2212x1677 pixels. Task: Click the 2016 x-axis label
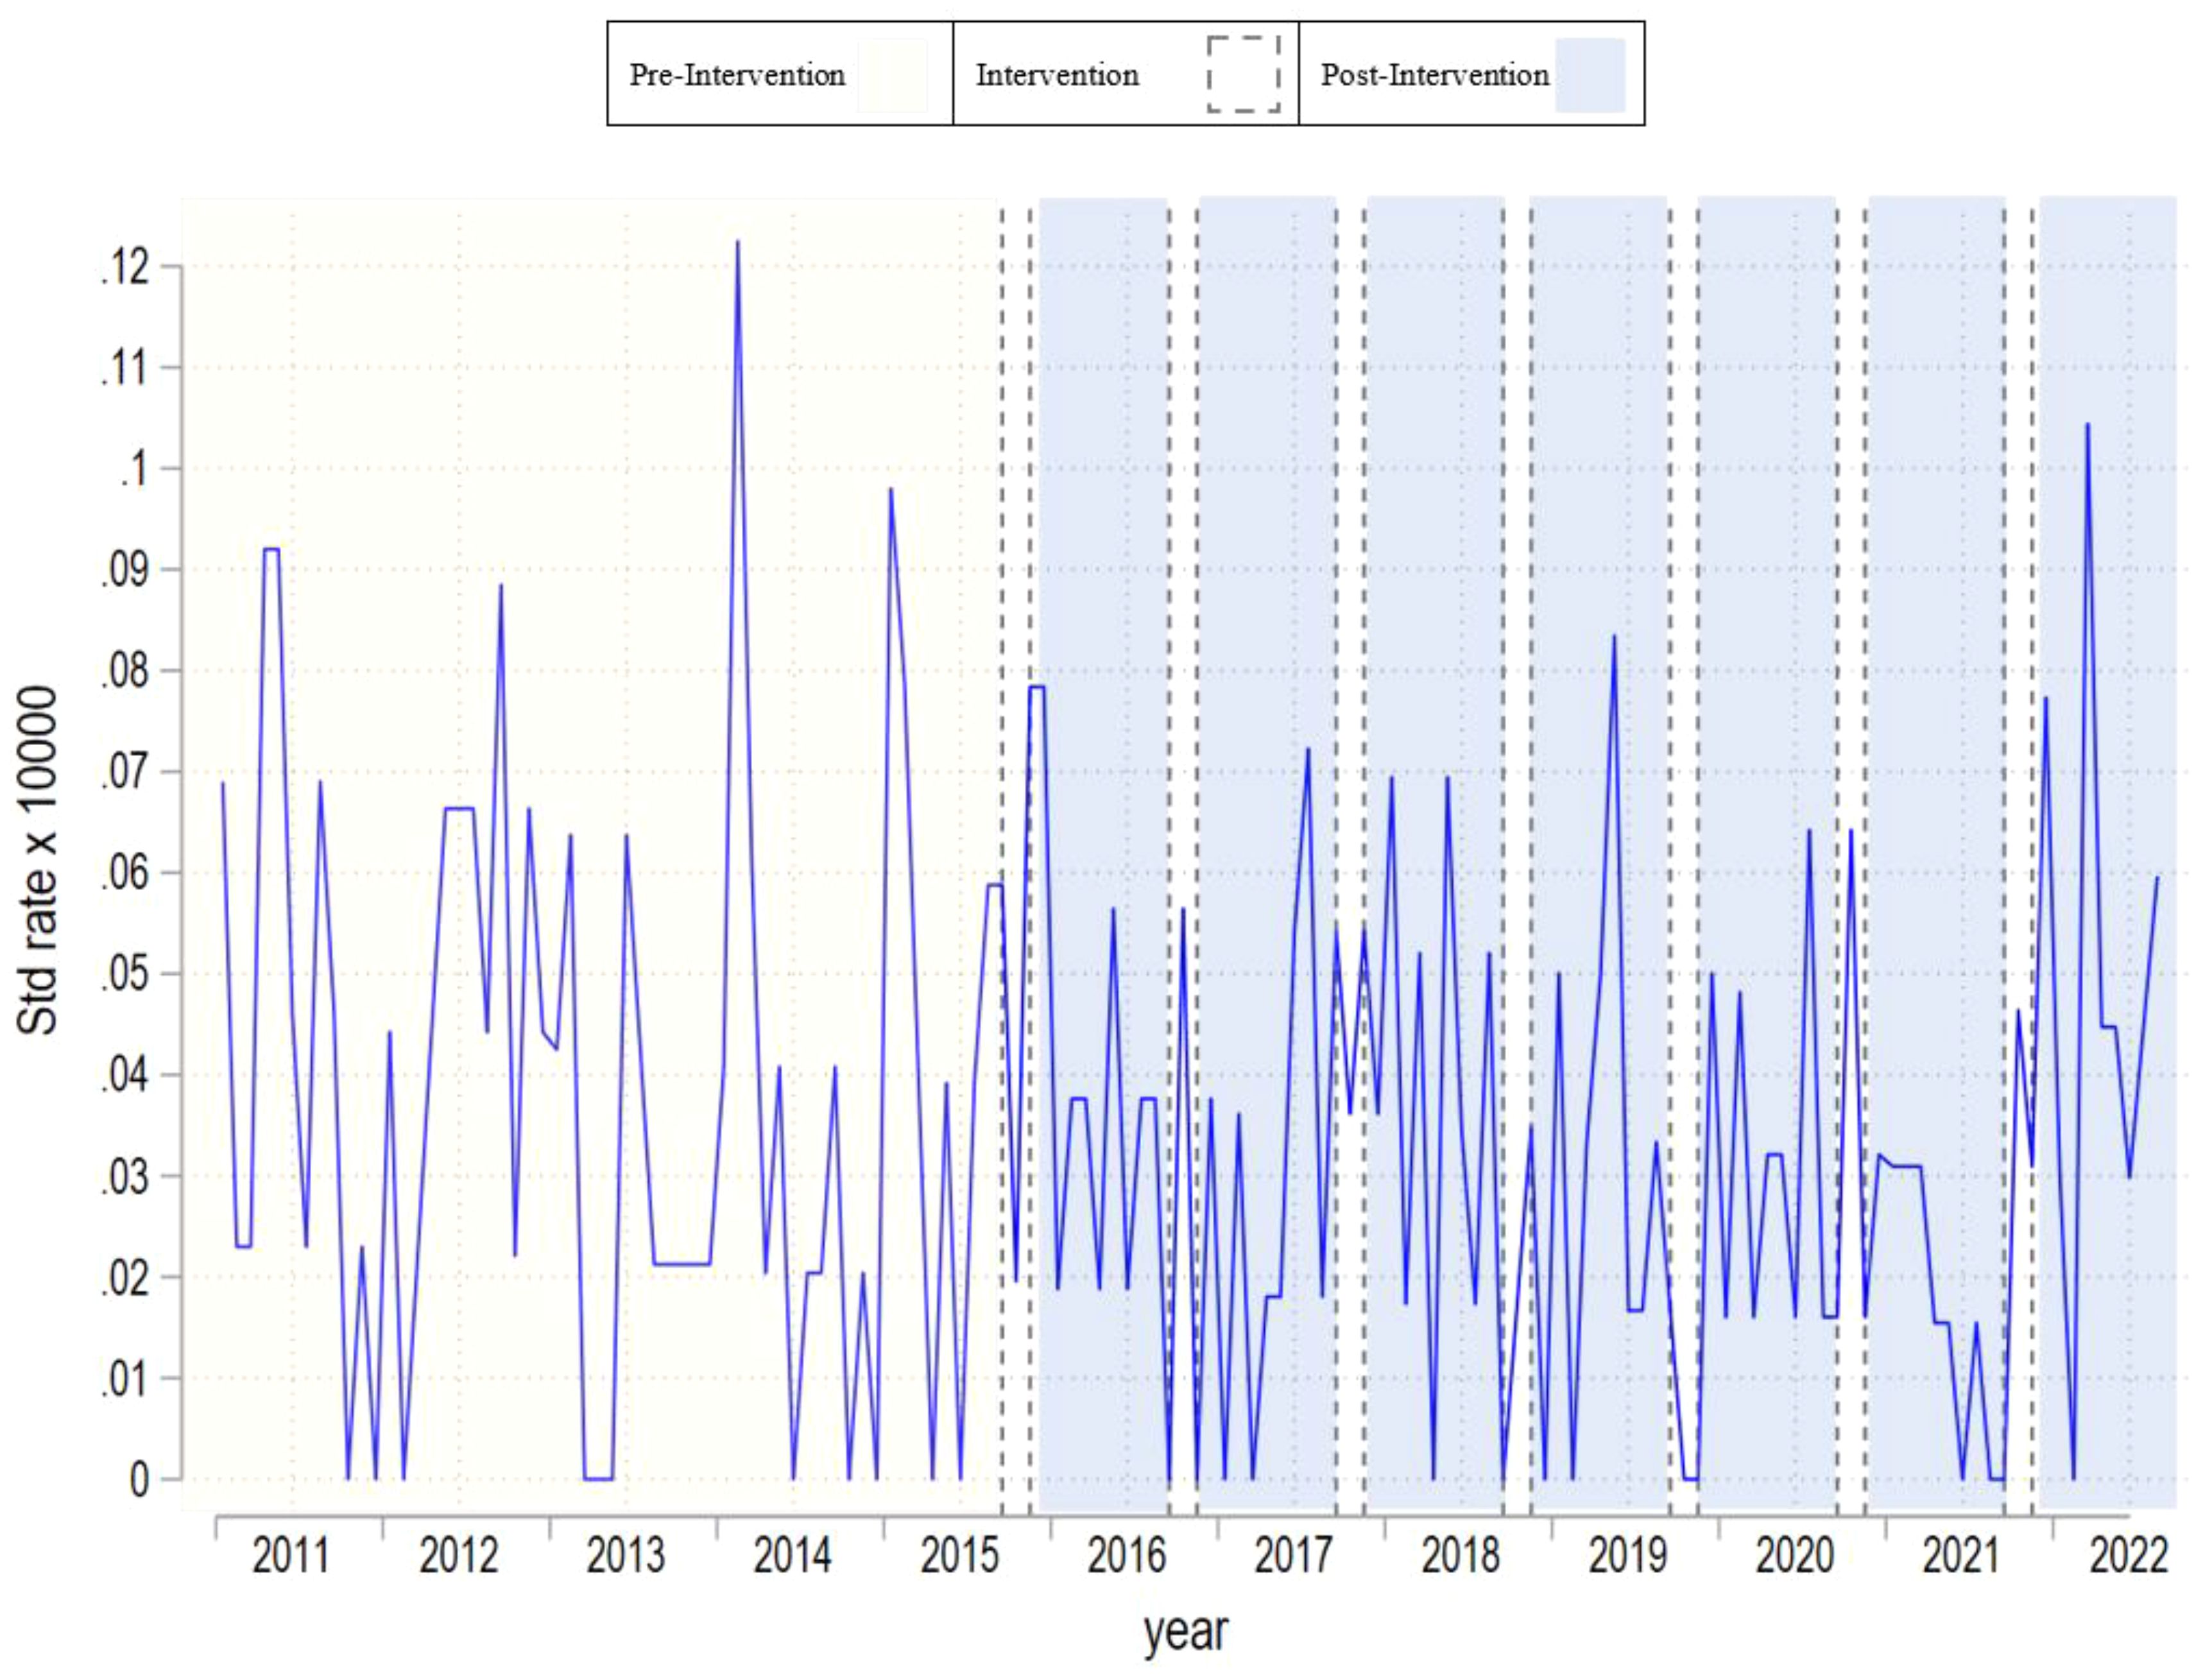(x=1126, y=1555)
